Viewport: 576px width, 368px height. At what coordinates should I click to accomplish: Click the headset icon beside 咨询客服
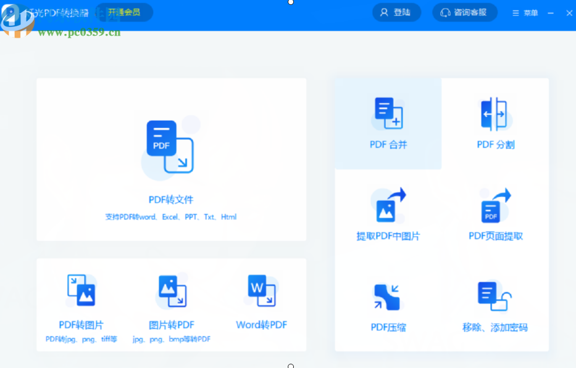[445, 12]
